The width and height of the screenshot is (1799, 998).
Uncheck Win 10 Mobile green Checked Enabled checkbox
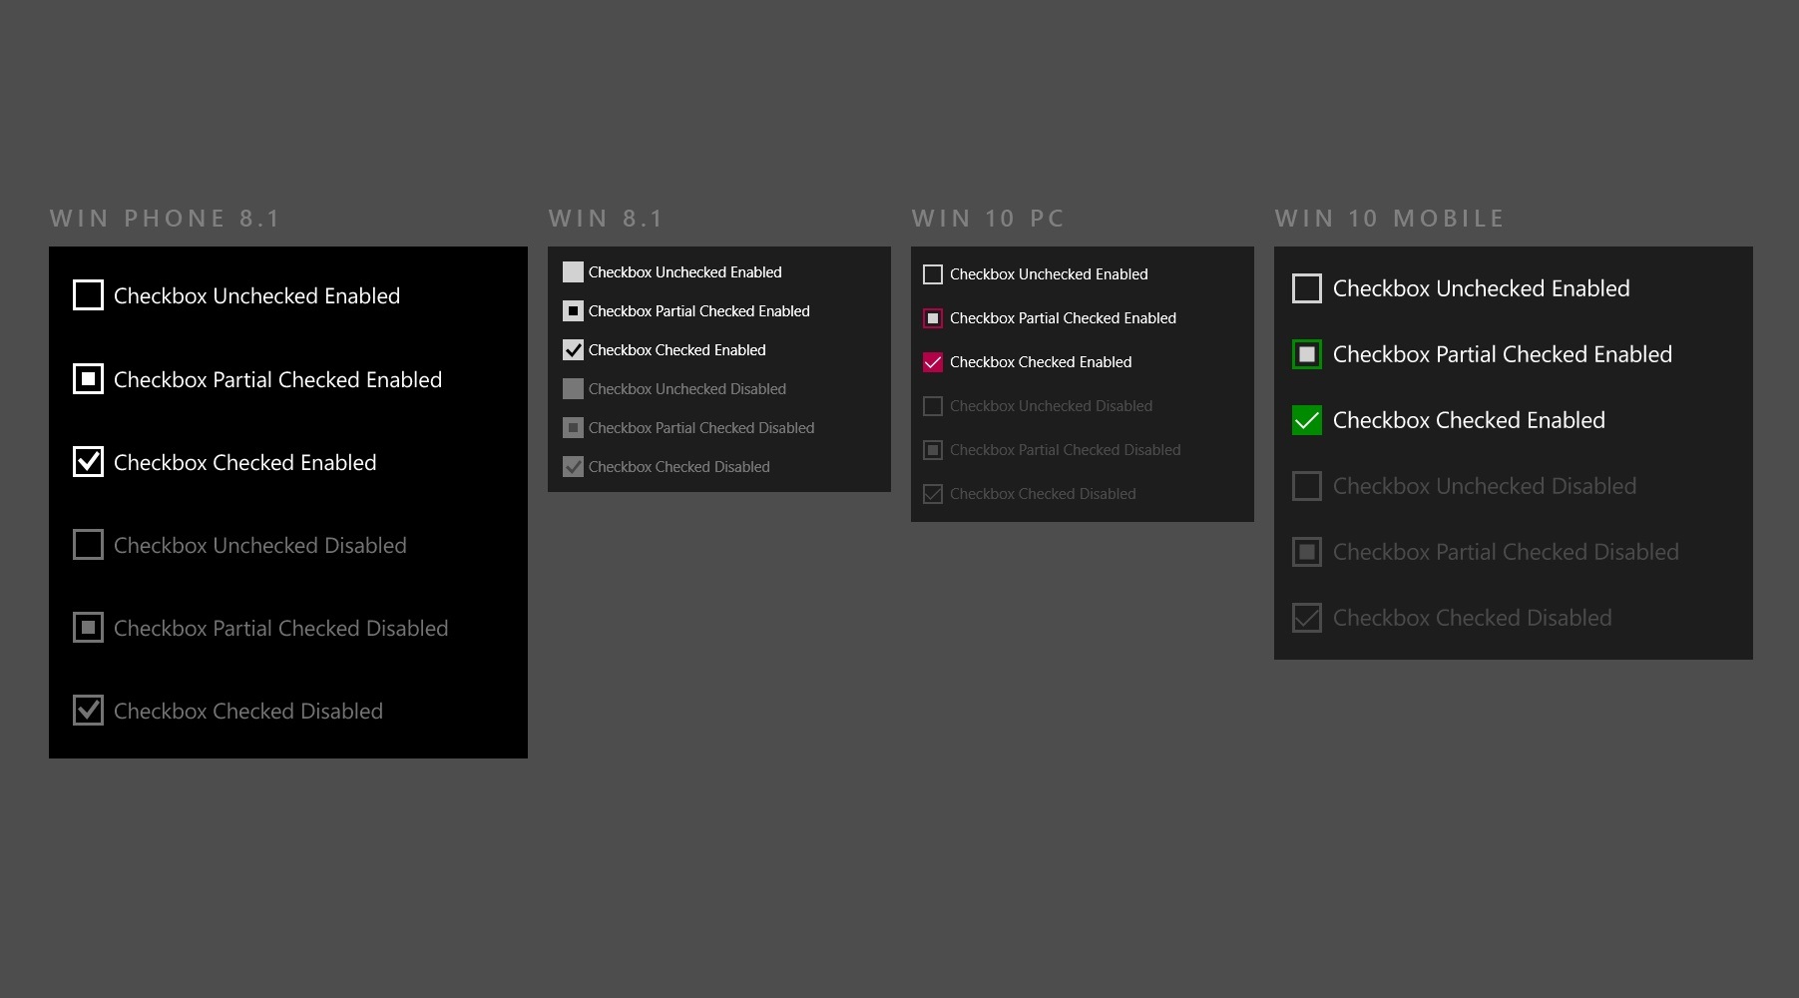pyautogui.click(x=1307, y=420)
